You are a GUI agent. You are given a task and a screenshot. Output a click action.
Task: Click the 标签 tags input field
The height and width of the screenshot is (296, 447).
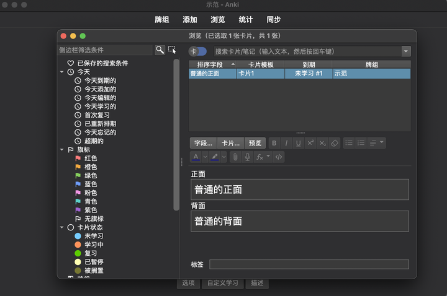pos(309,264)
